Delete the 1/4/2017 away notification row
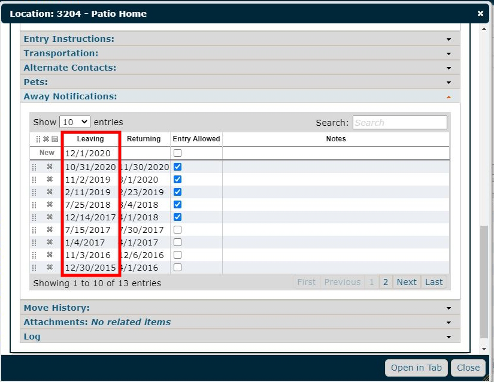Image resolution: width=494 pixels, height=382 pixels. [50, 242]
